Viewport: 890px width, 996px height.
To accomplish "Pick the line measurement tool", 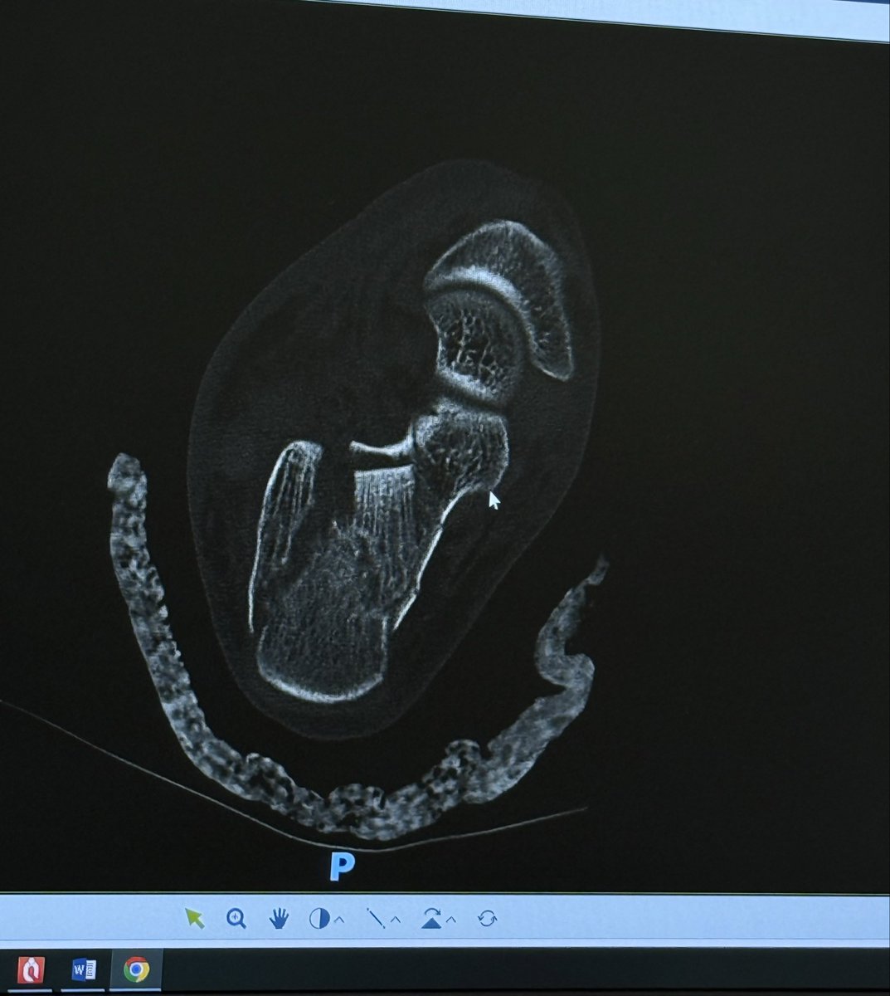I will [377, 919].
